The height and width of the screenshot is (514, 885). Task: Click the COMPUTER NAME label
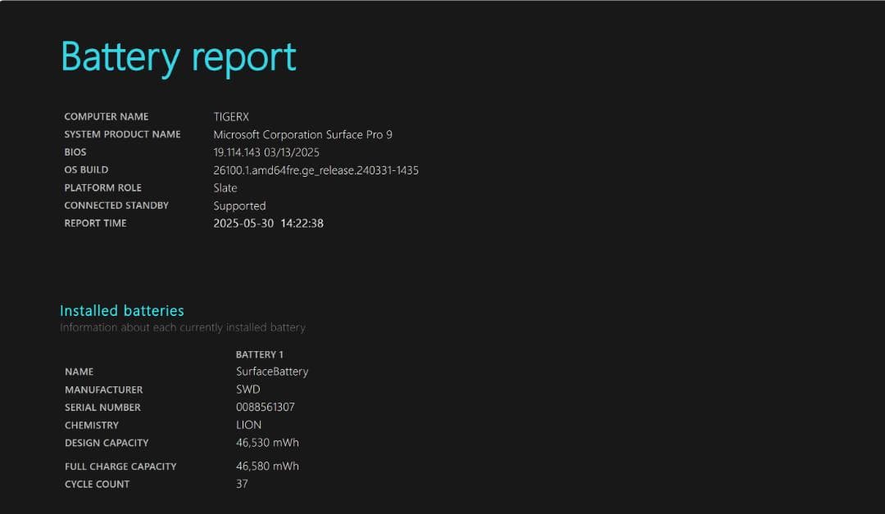106,116
